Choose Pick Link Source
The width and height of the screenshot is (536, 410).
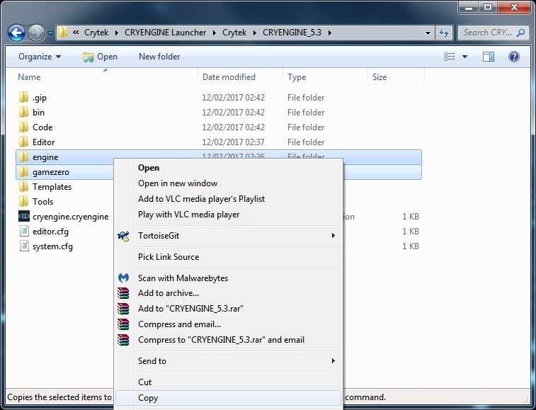tap(228, 257)
